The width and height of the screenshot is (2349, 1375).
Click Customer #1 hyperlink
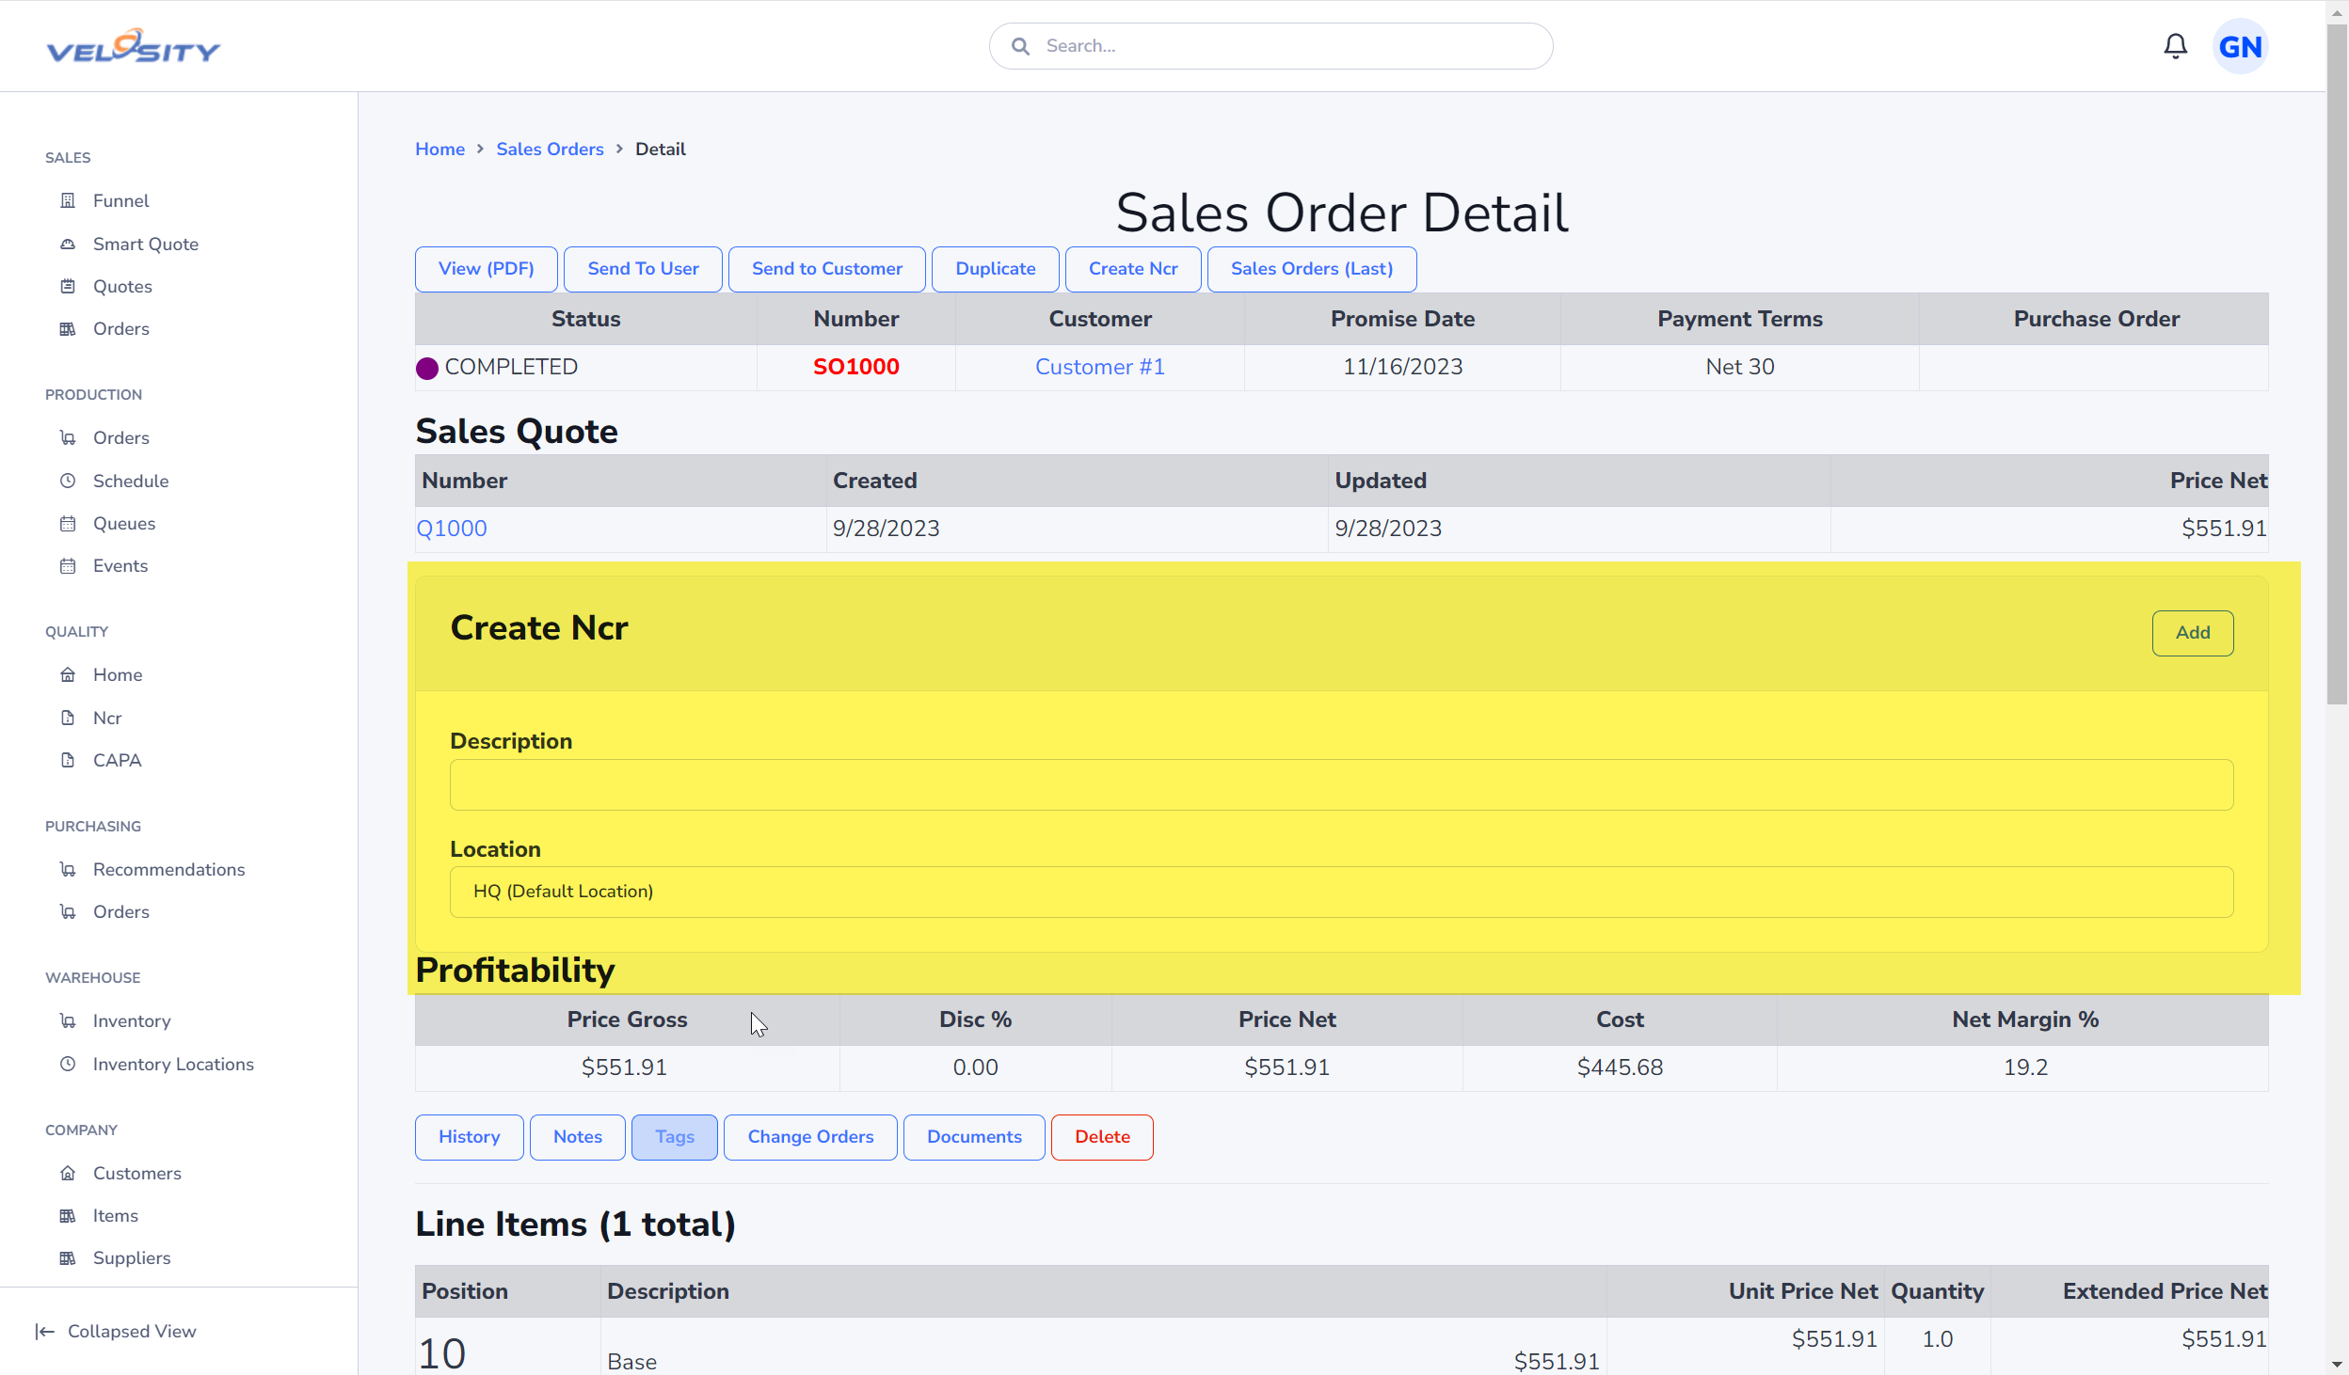(x=1099, y=367)
